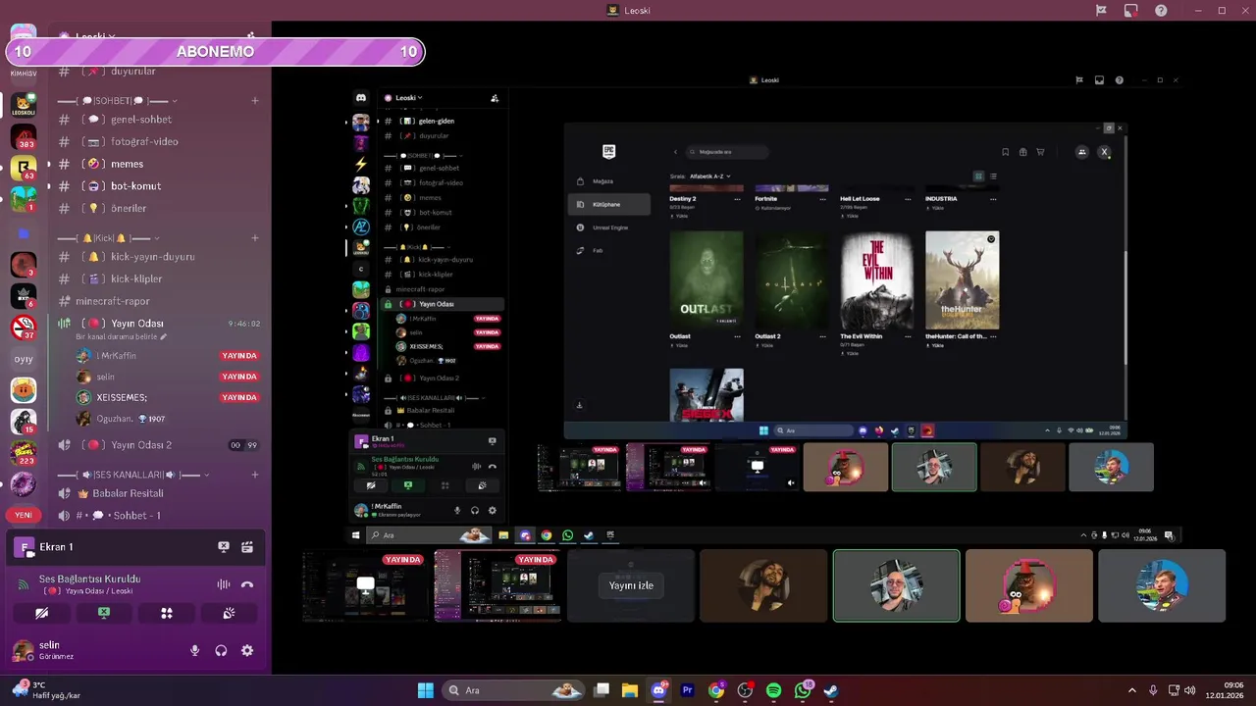Image resolution: width=1256 pixels, height=706 pixels.
Task: Open the kick-klipler channel
Action: [x=157, y=278]
